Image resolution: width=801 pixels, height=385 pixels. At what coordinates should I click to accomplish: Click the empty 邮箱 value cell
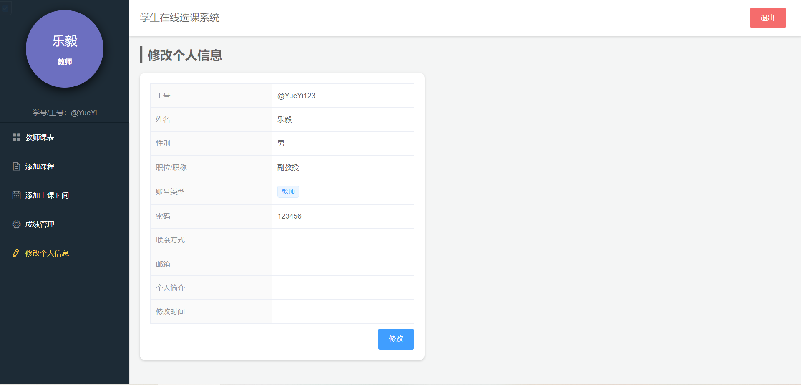pos(343,264)
